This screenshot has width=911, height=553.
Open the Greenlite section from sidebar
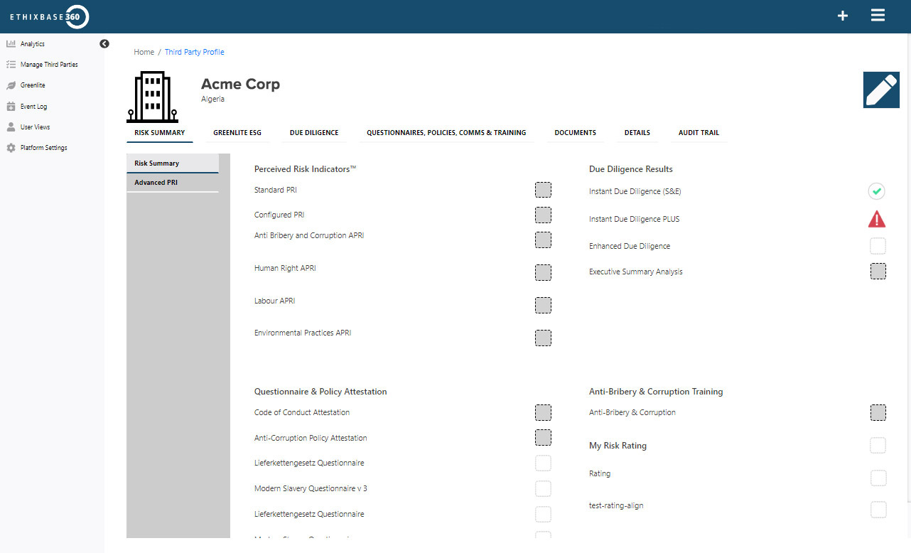click(32, 85)
